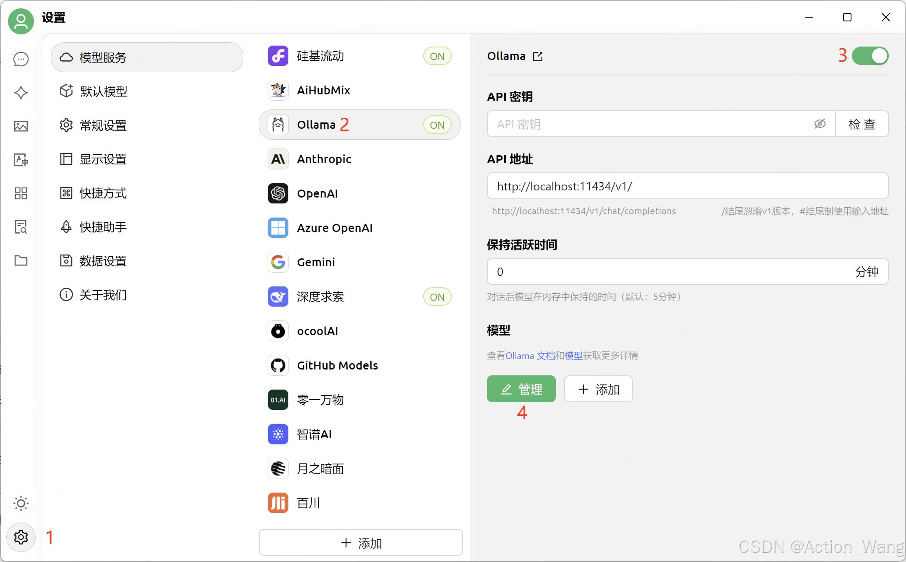The image size is (906, 562).
Task: Select the 百川 provider name
Action: (x=309, y=503)
